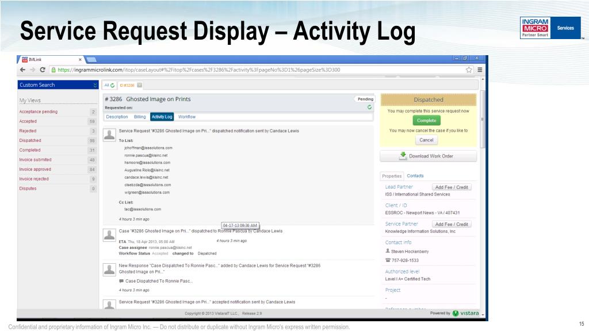Click the Ingram Micro Services logo
589x331 pixels.
click(x=550, y=28)
